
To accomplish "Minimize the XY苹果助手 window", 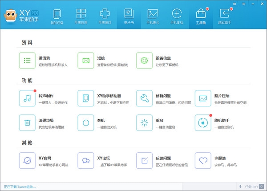I will tap(253, 4).
